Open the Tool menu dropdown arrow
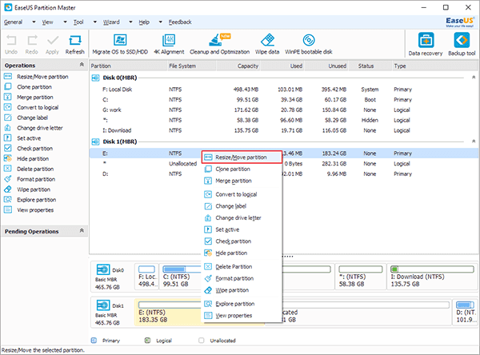This screenshot has width=480, height=355. pos(95,22)
